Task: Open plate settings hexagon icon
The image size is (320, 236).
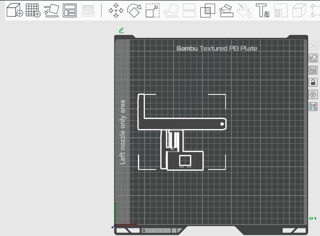Action: coord(313,94)
